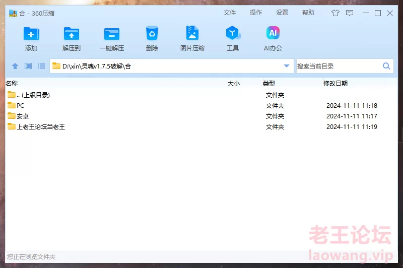Minimize the 360压缩 window
Viewport: 403px width, 268px height.
tap(366, 13)
